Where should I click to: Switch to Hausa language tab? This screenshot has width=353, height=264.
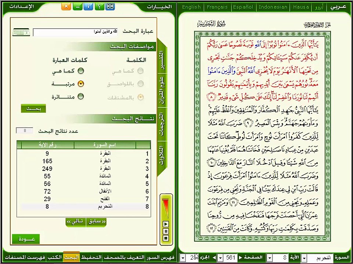pyautogui.click(x=301, y=7)
